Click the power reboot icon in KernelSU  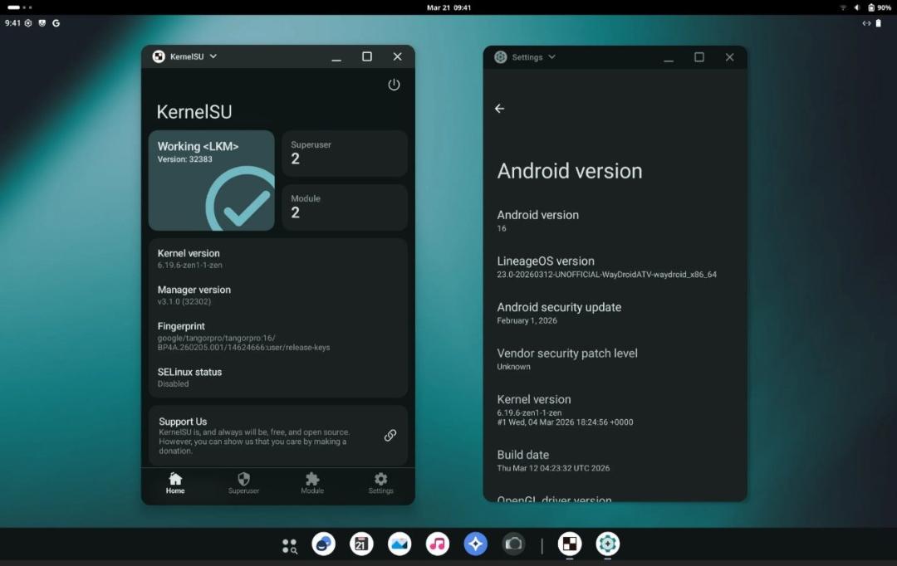pos(394,85)
